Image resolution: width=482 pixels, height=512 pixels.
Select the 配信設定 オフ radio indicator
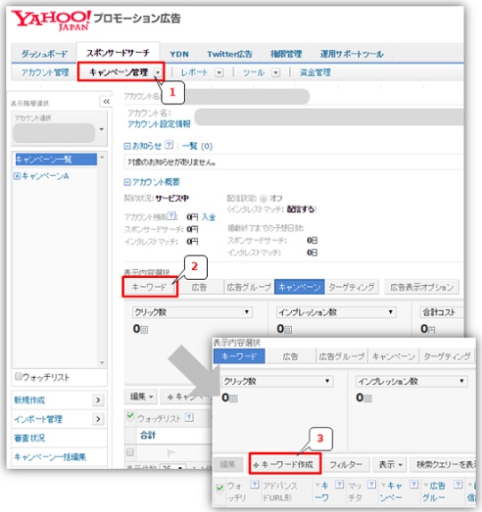click(x=263, y=198)
